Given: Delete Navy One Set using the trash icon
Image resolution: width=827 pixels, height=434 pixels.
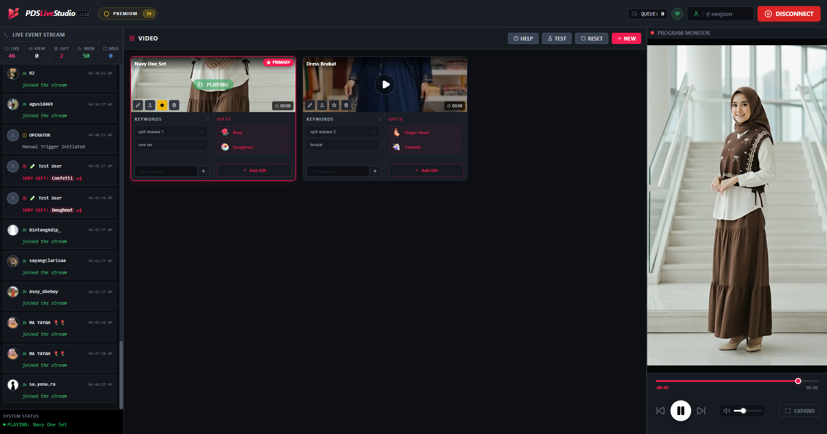Looking at the screenshot, I should coord(174,105).
